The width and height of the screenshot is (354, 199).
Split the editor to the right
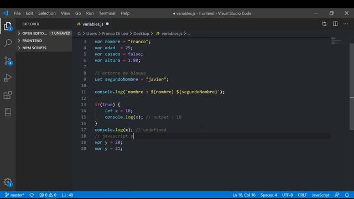[335, 24]
